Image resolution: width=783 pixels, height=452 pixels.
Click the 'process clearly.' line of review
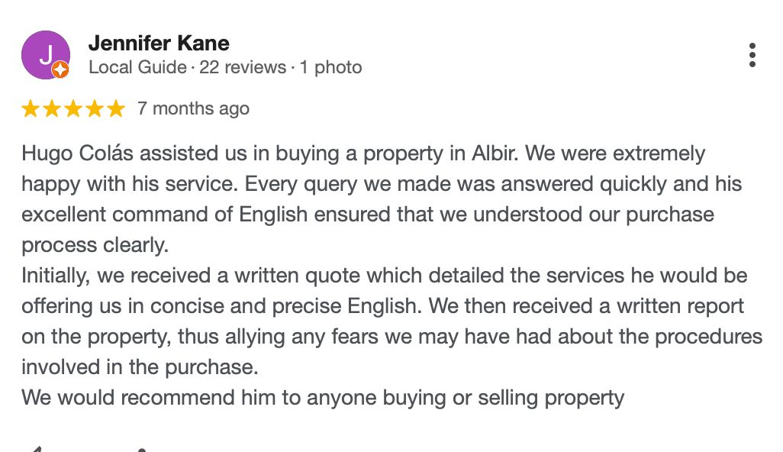(x=95, y=245)
